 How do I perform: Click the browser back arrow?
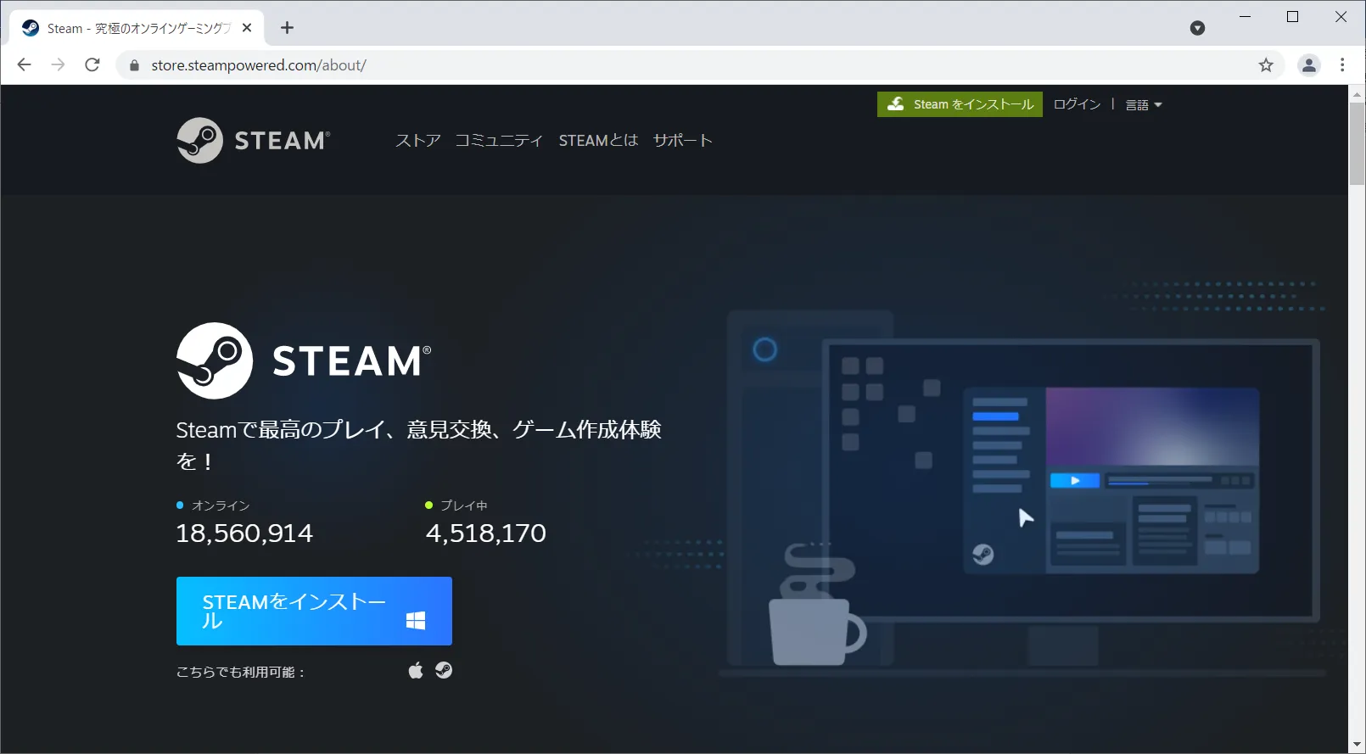pyautogui.click(x=24, y=64)
